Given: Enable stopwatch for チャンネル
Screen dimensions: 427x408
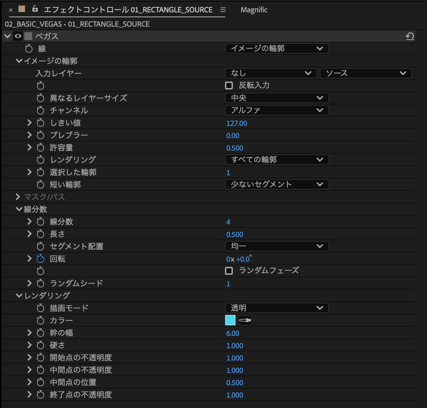Looking at the screenshot, I should click(40, 111).
